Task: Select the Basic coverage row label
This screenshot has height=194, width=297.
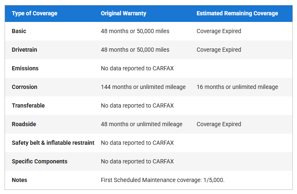Action: (19, 31)
